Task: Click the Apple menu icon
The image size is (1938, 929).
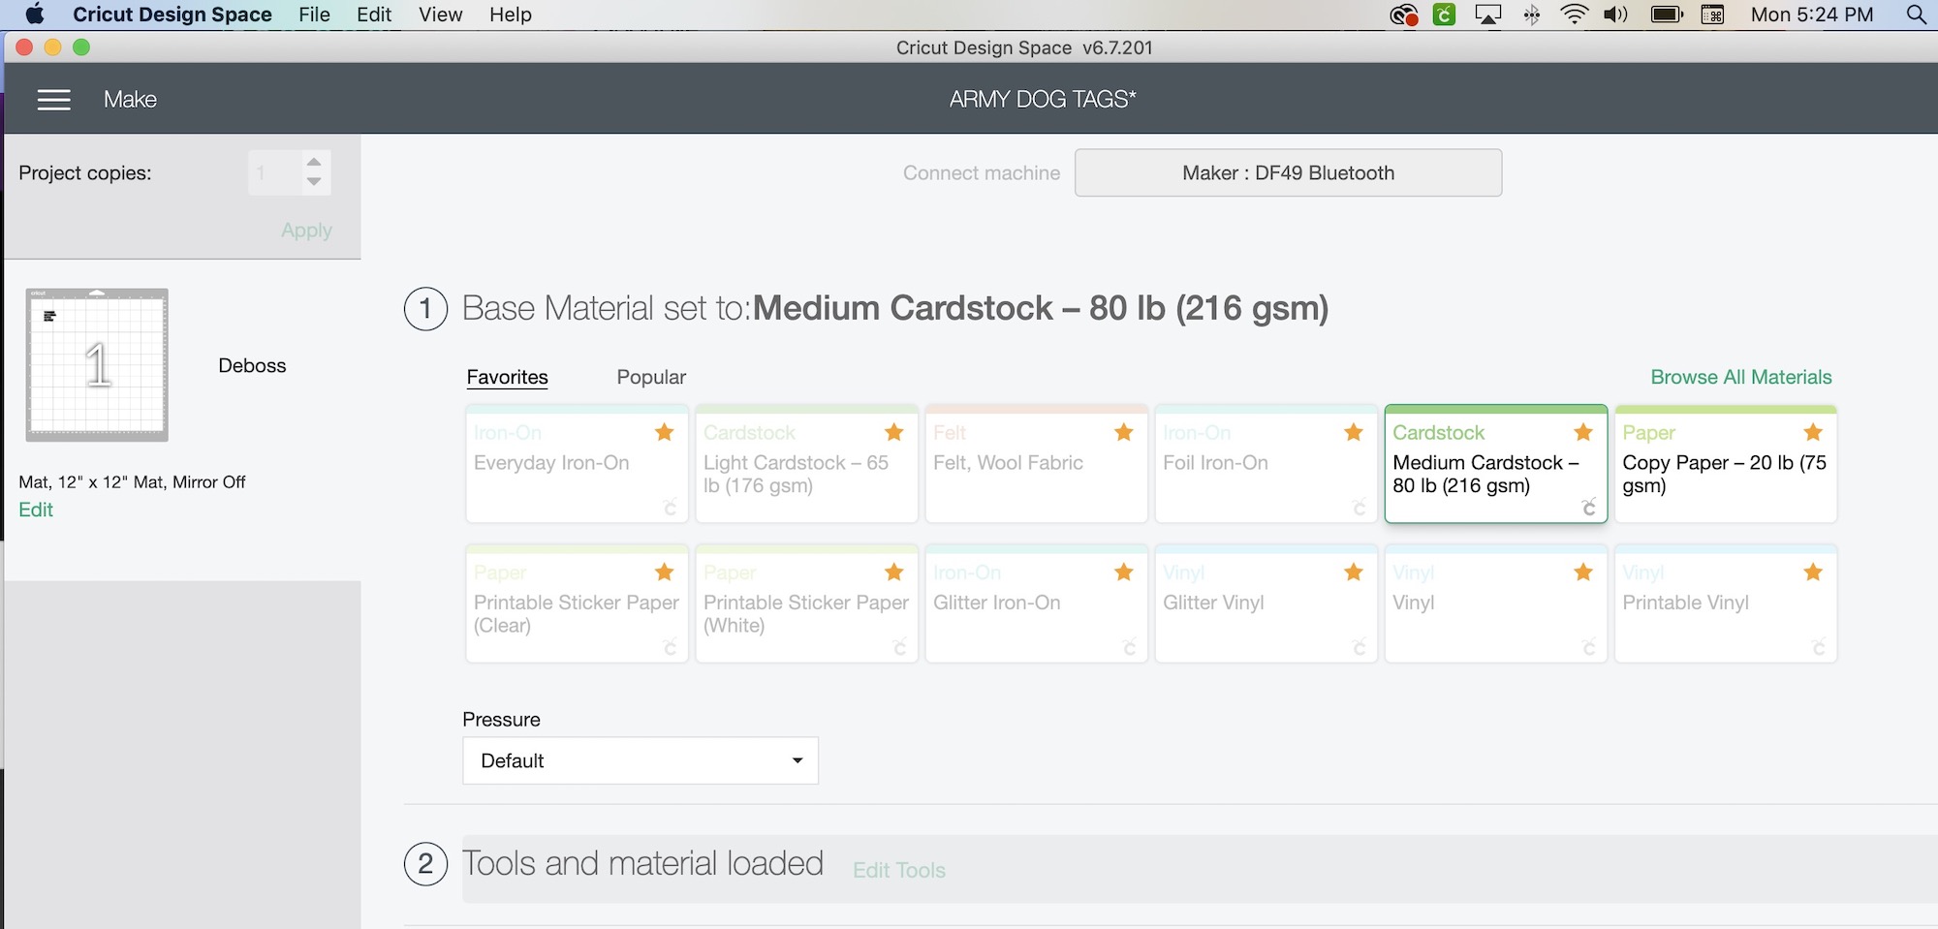Action: [35, 14]
